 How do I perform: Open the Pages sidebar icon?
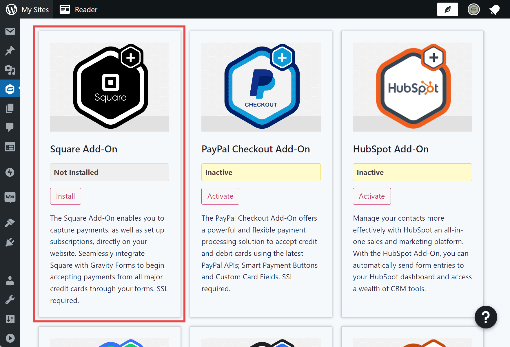click(10, 108)
